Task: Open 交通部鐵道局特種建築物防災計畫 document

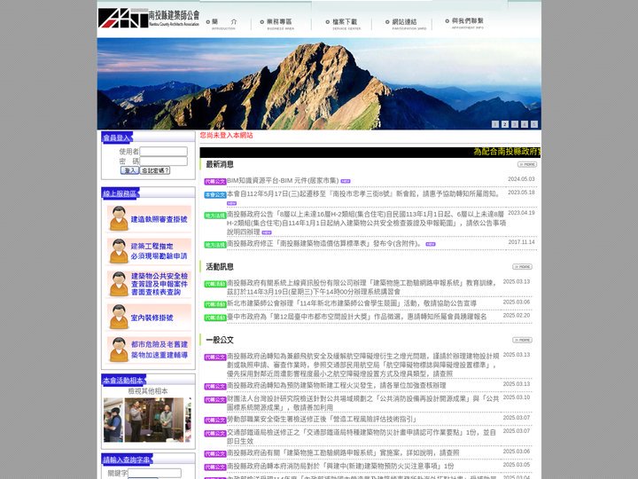Action: coord(362,436)
